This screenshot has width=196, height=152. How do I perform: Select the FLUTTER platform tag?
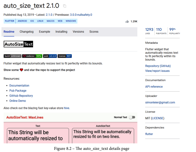pos(10,21)
